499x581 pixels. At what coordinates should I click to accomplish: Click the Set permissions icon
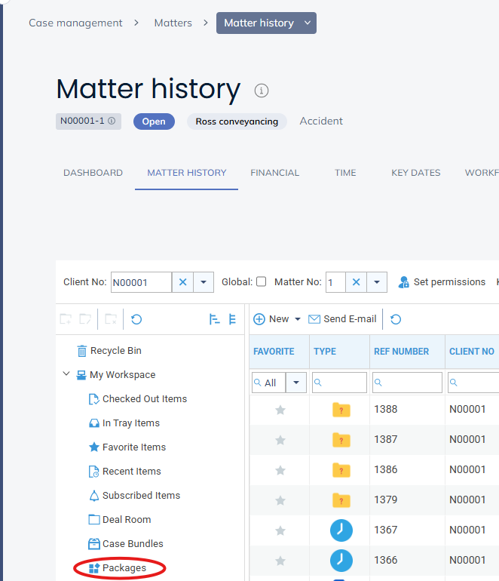[404, 282]
